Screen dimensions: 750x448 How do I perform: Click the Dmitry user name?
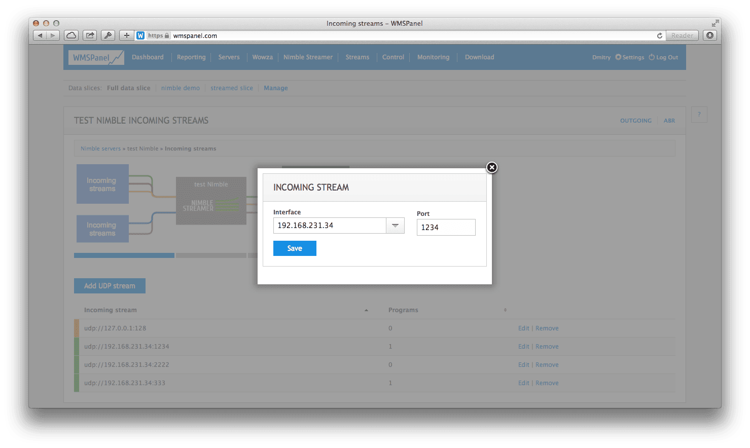coord(601,57)
